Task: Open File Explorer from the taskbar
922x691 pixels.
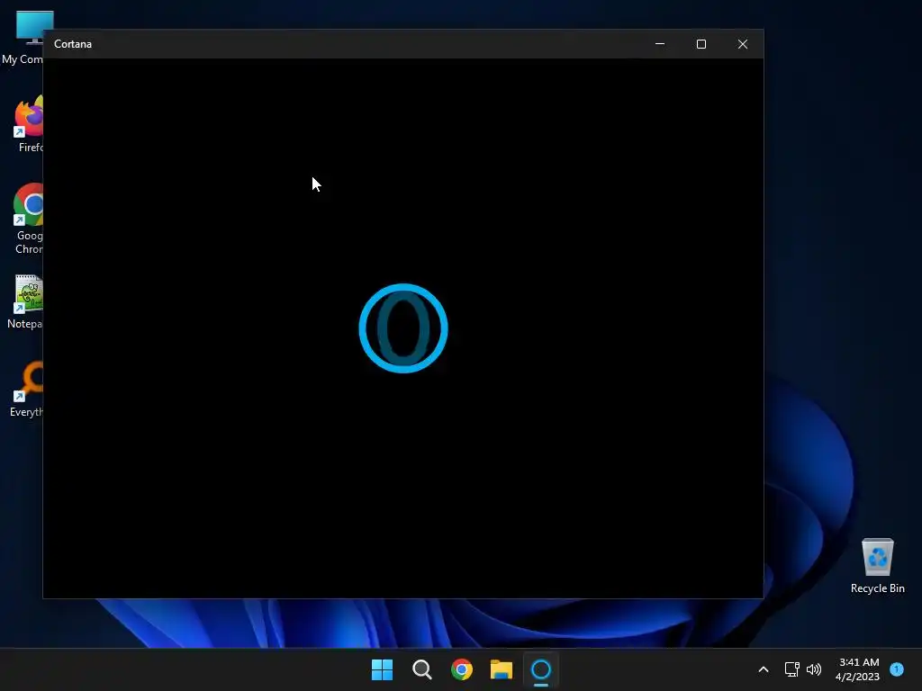Action: (x=501, y=669)
